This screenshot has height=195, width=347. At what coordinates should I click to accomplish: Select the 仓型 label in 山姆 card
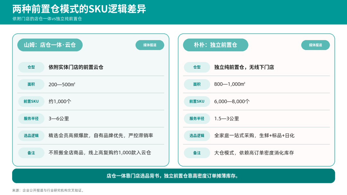[x=31, y=67]
